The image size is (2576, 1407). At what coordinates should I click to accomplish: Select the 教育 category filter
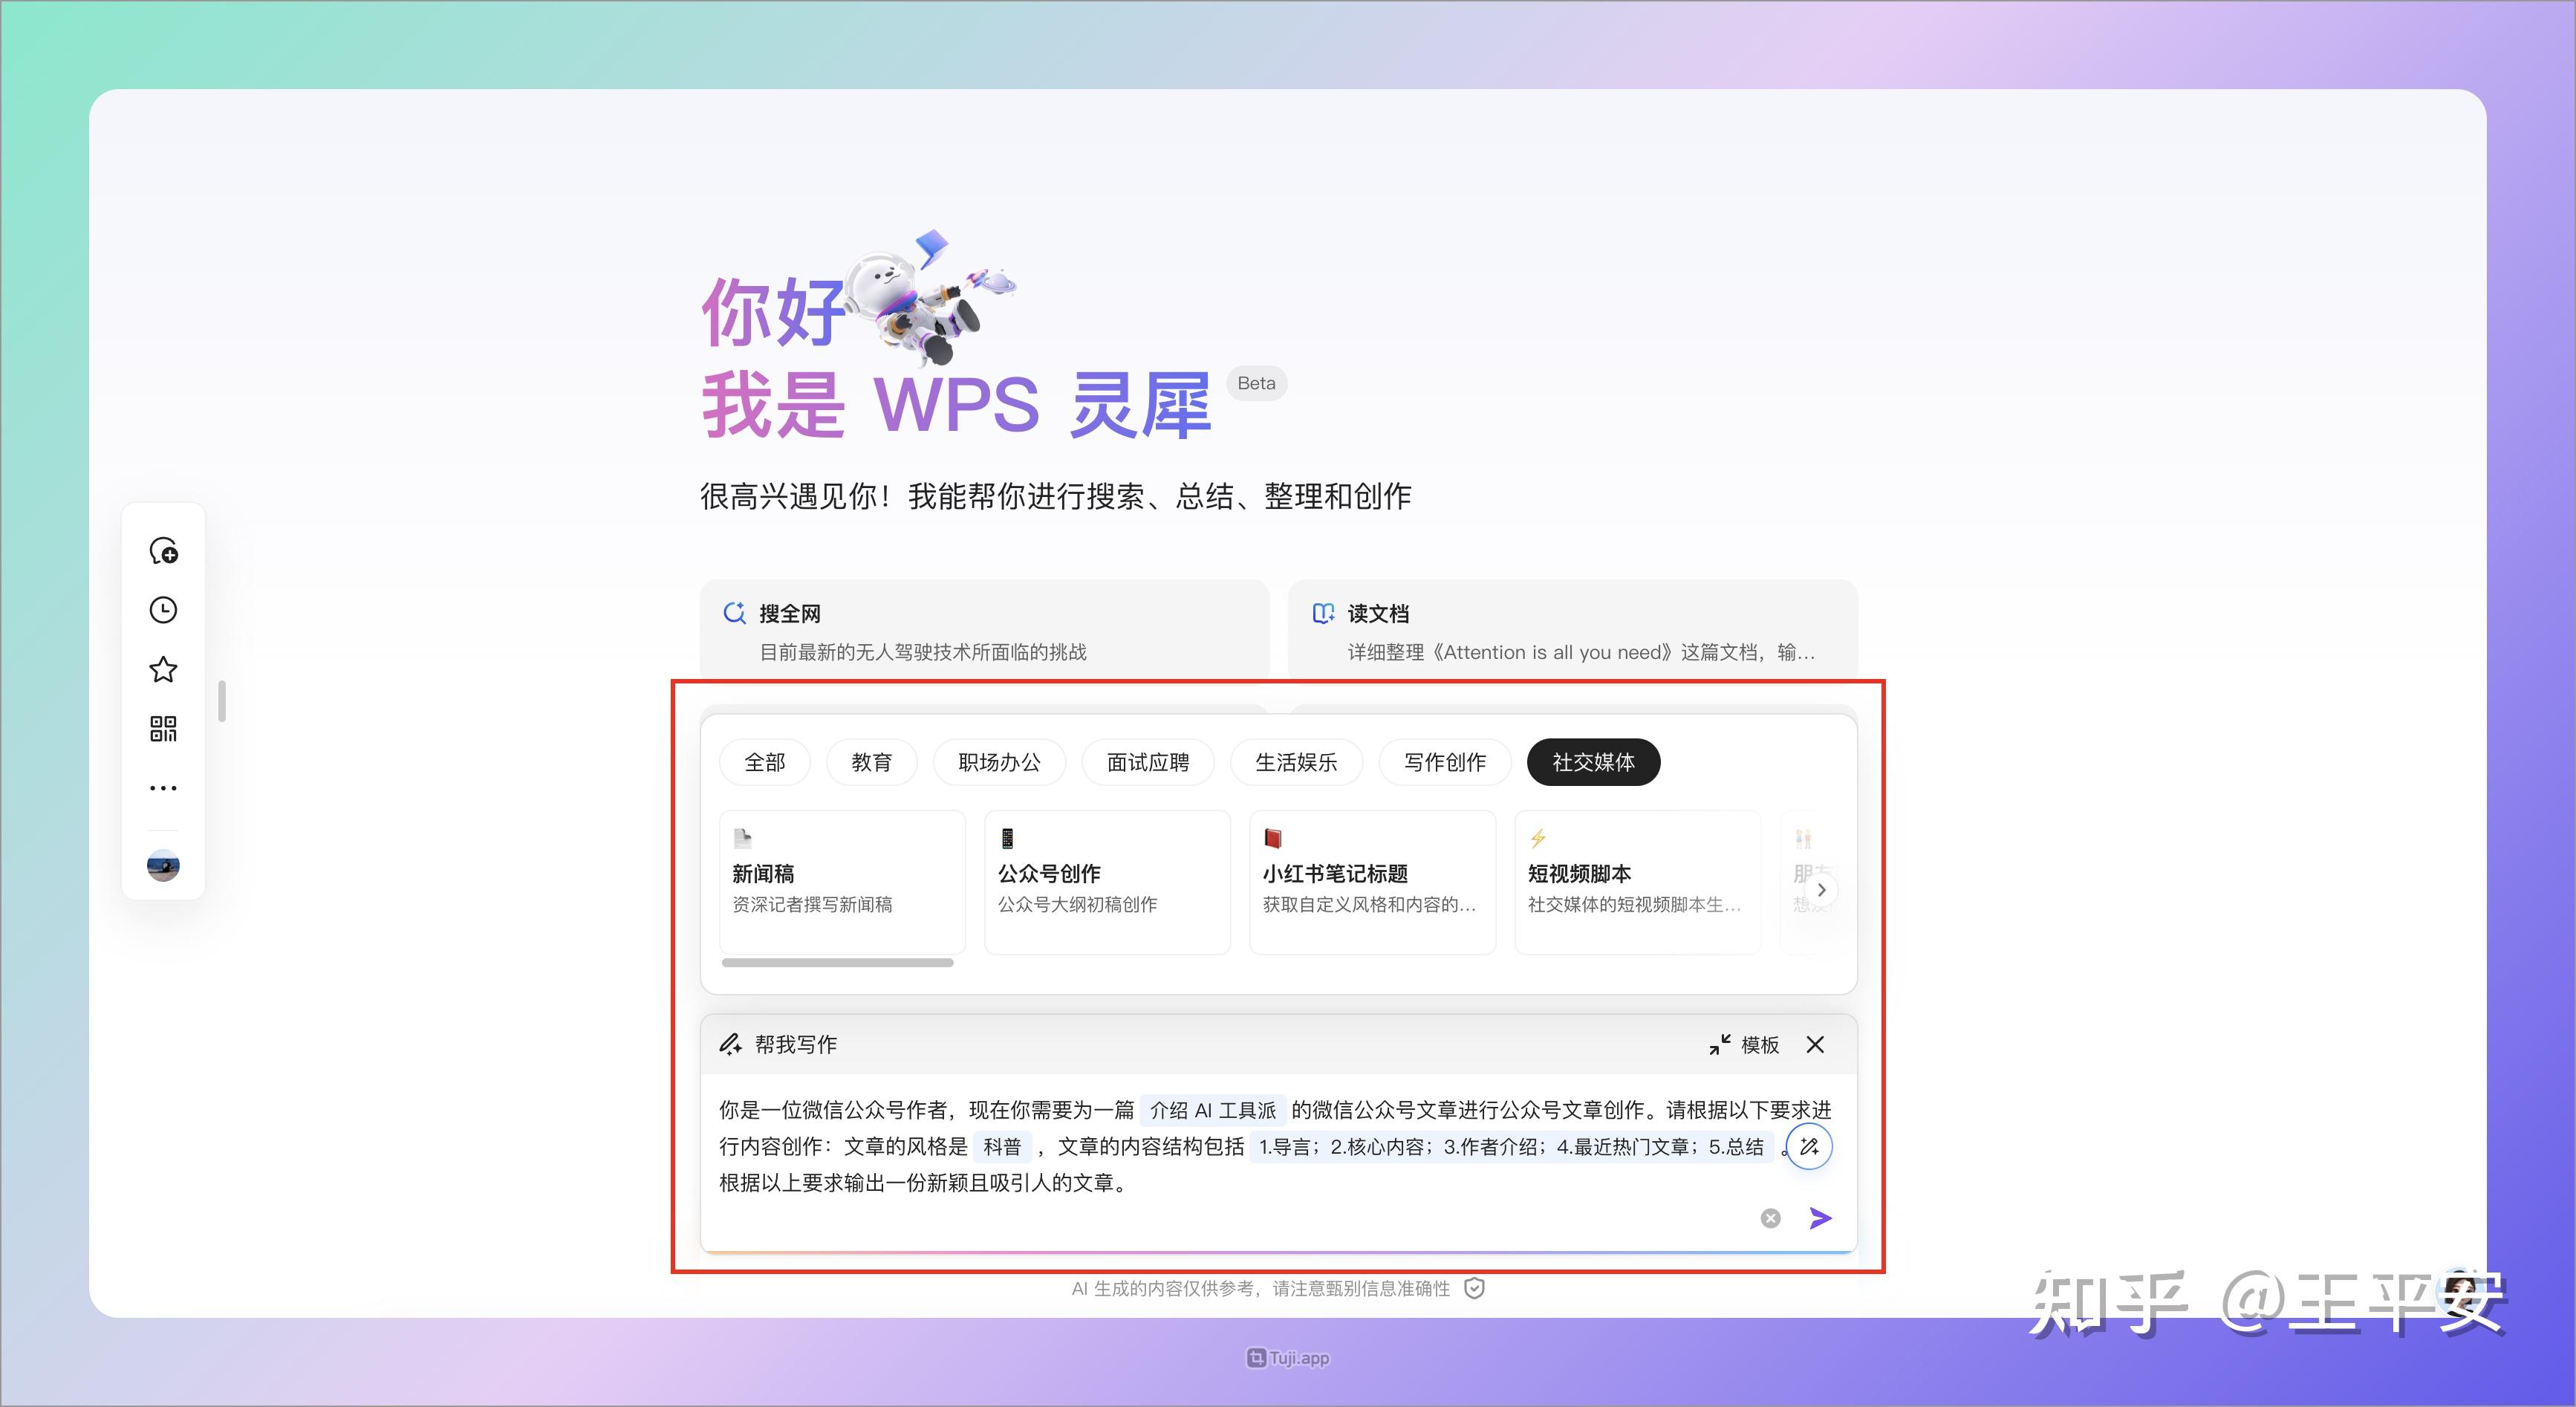(x=871, y=762)
